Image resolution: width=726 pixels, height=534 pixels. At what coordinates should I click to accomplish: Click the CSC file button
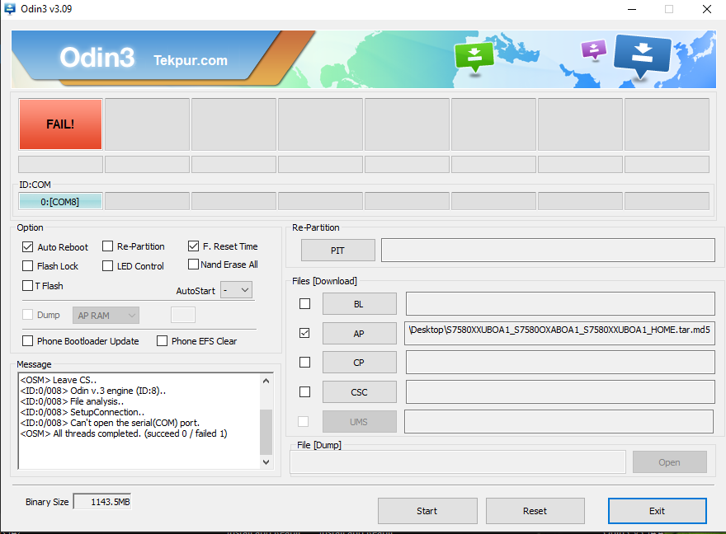tap(360, 392)
